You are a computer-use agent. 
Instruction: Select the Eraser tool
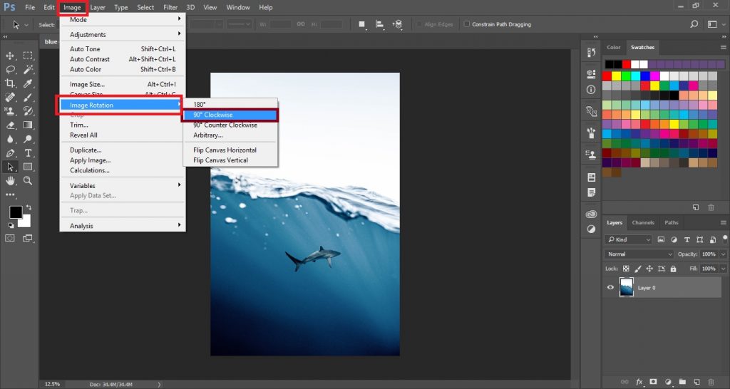[10, 125]
